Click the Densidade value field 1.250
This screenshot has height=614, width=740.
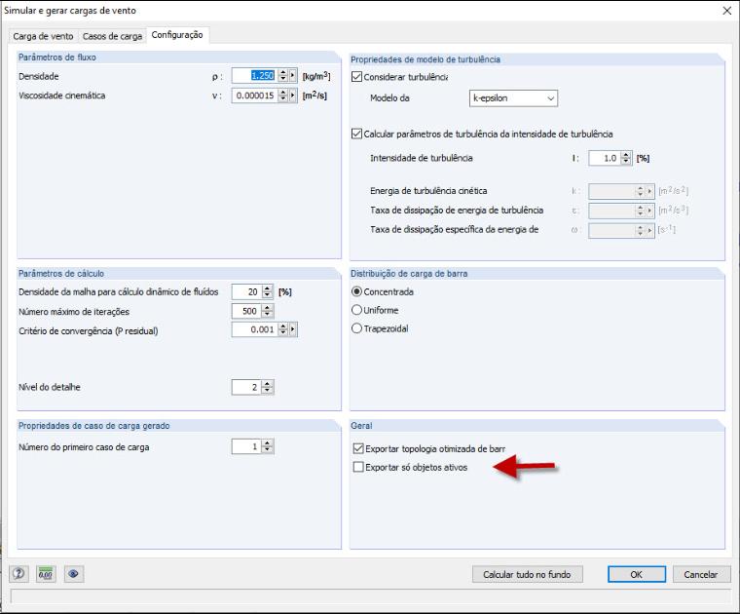[255, 76]
